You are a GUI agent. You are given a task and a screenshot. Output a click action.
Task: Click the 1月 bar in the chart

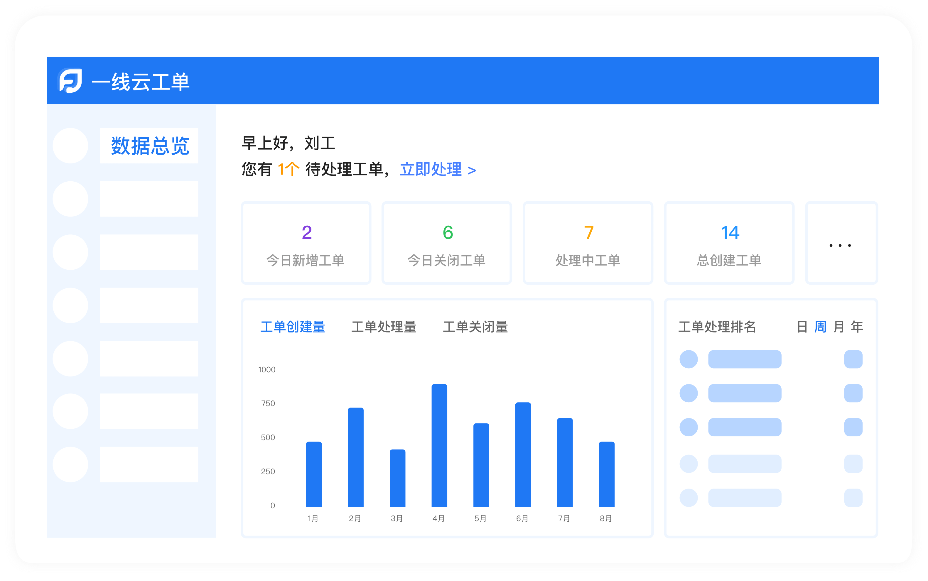tap(313, 474)
